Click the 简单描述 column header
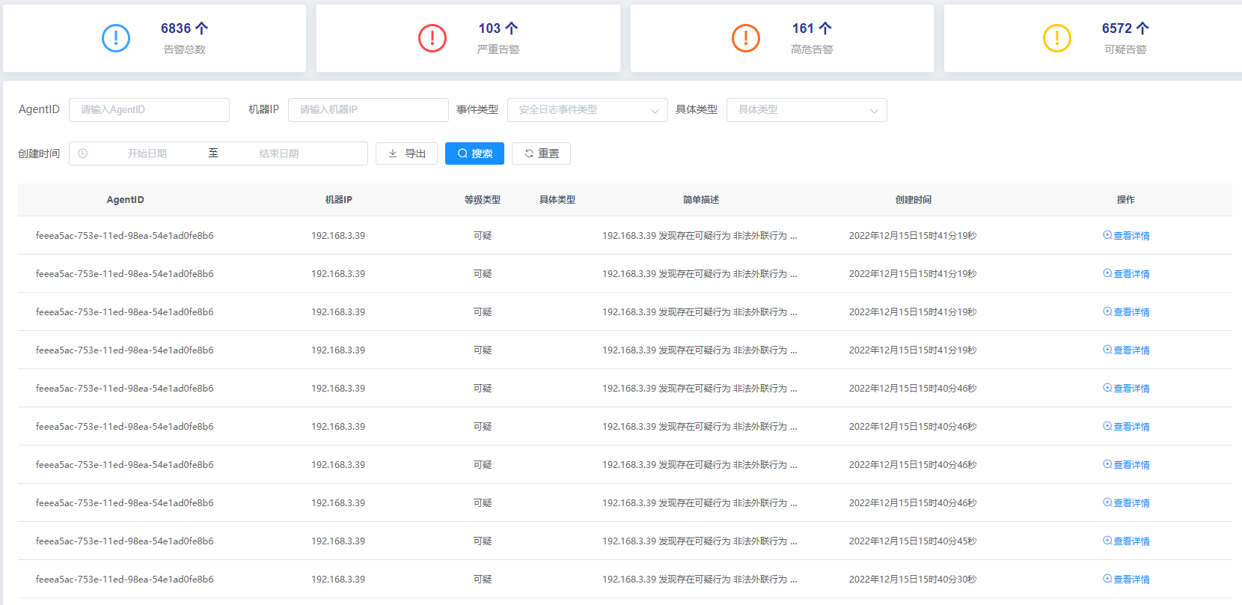Image resolution: width=1242 pixels, height=605 pixels. pos(701,200)
